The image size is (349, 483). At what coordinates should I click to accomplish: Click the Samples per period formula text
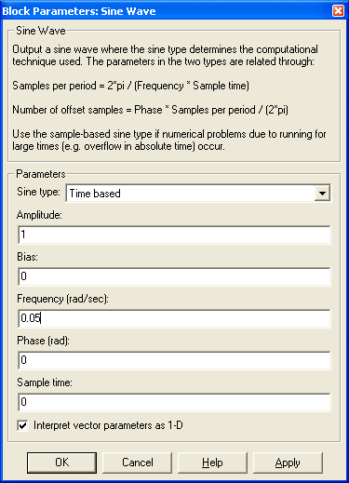(130, 86)
